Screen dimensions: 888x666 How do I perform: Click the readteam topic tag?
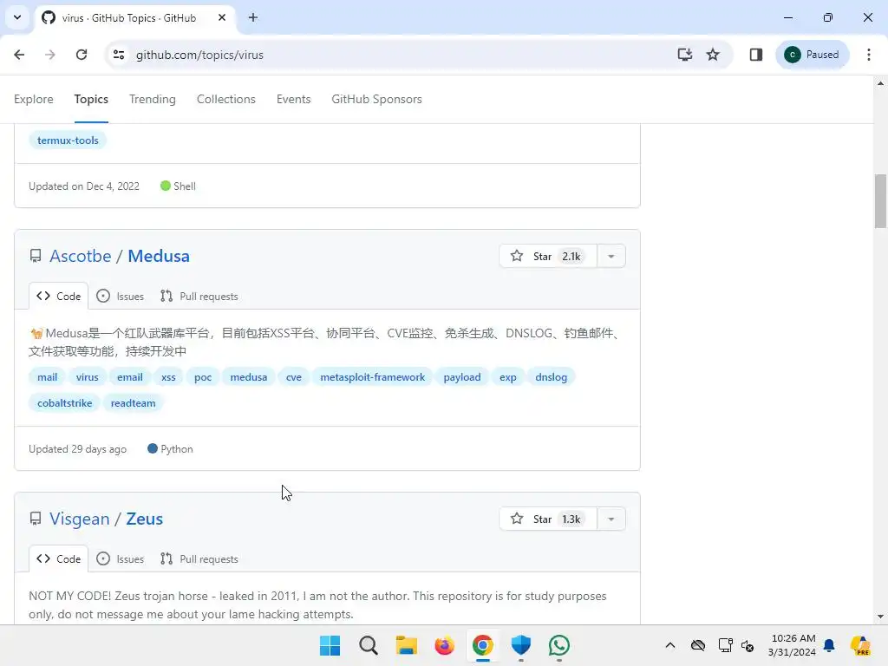133,403
